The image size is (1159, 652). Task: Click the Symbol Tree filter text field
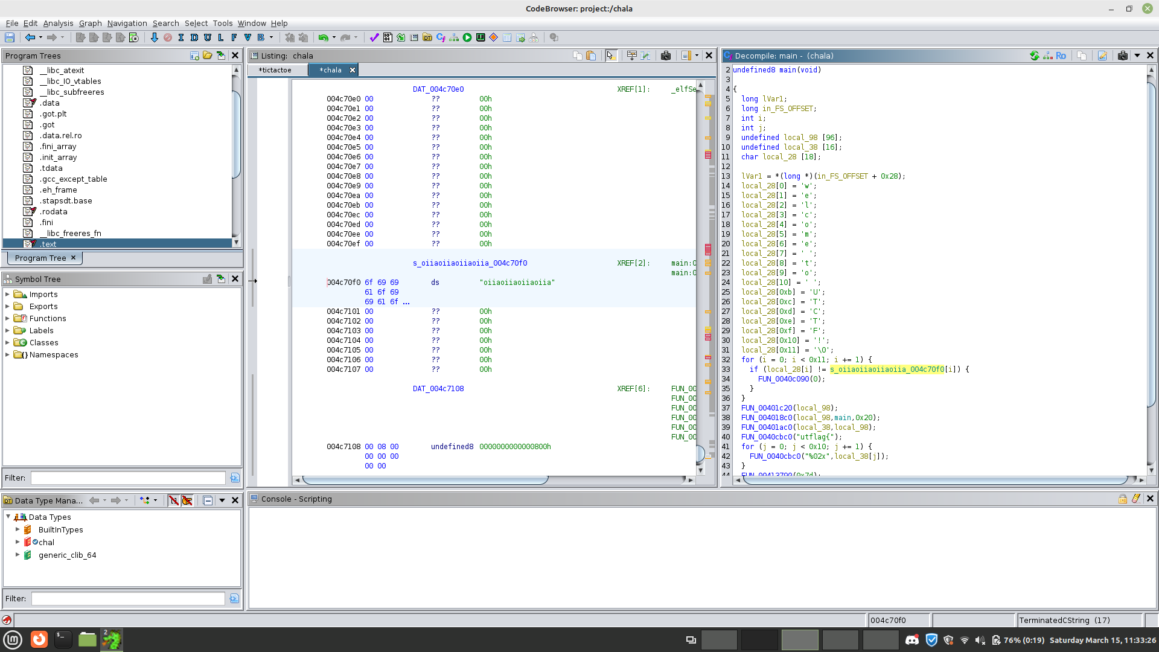click(128, 478)
